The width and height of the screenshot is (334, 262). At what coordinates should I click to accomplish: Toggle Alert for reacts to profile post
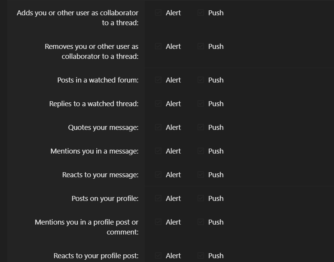click(159, 256)
